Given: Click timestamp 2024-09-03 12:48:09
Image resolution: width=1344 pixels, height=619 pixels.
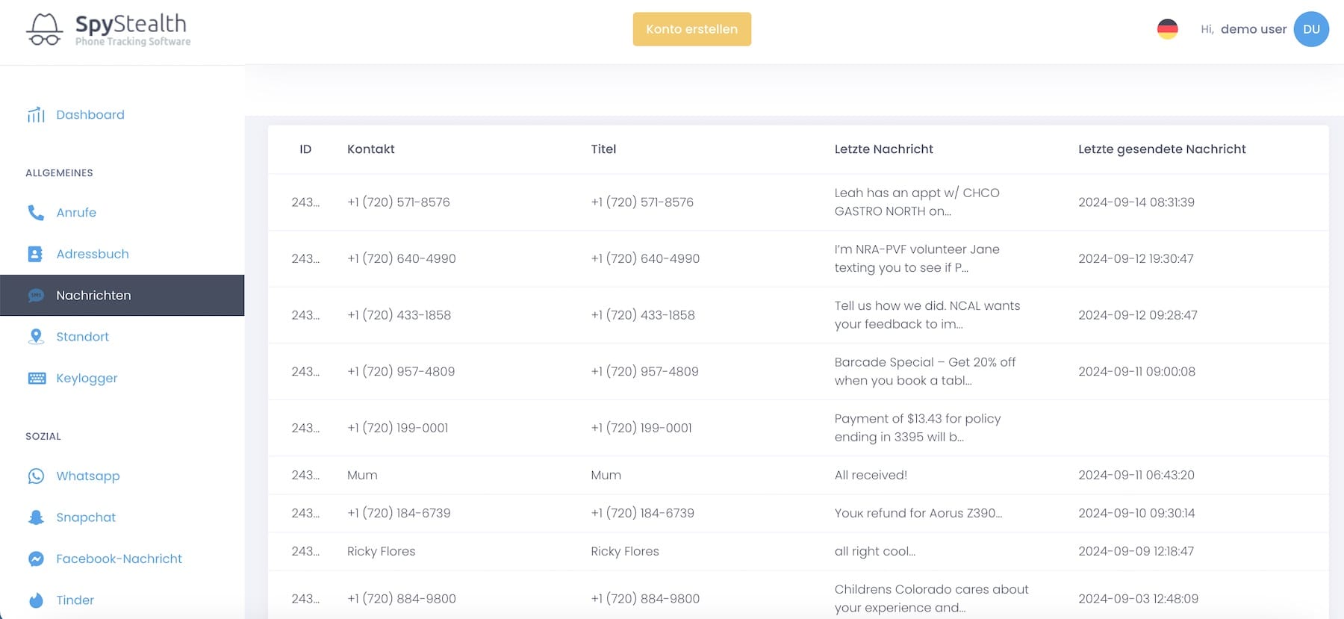Looking at the screenshot, I should click(x=1138, y=598).
